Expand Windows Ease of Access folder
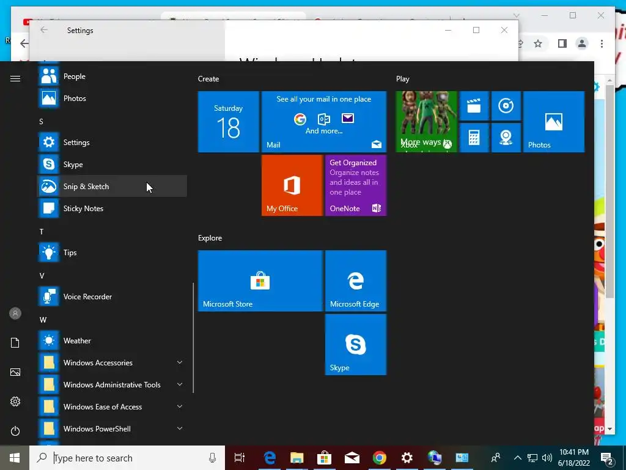The height and width of the screenshot is (470, 626). (x=112, y=406)
